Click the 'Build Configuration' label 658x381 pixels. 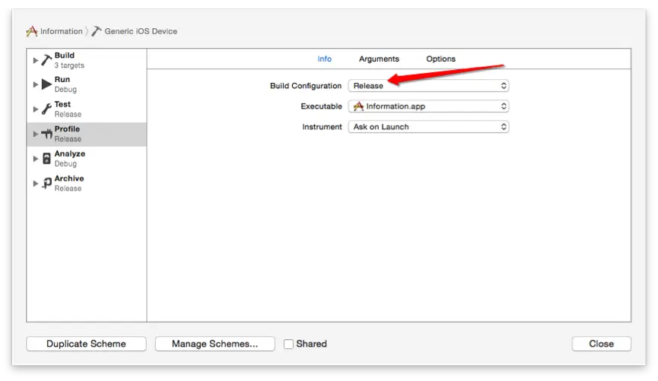pyautogui.click(x=306, y=86)
